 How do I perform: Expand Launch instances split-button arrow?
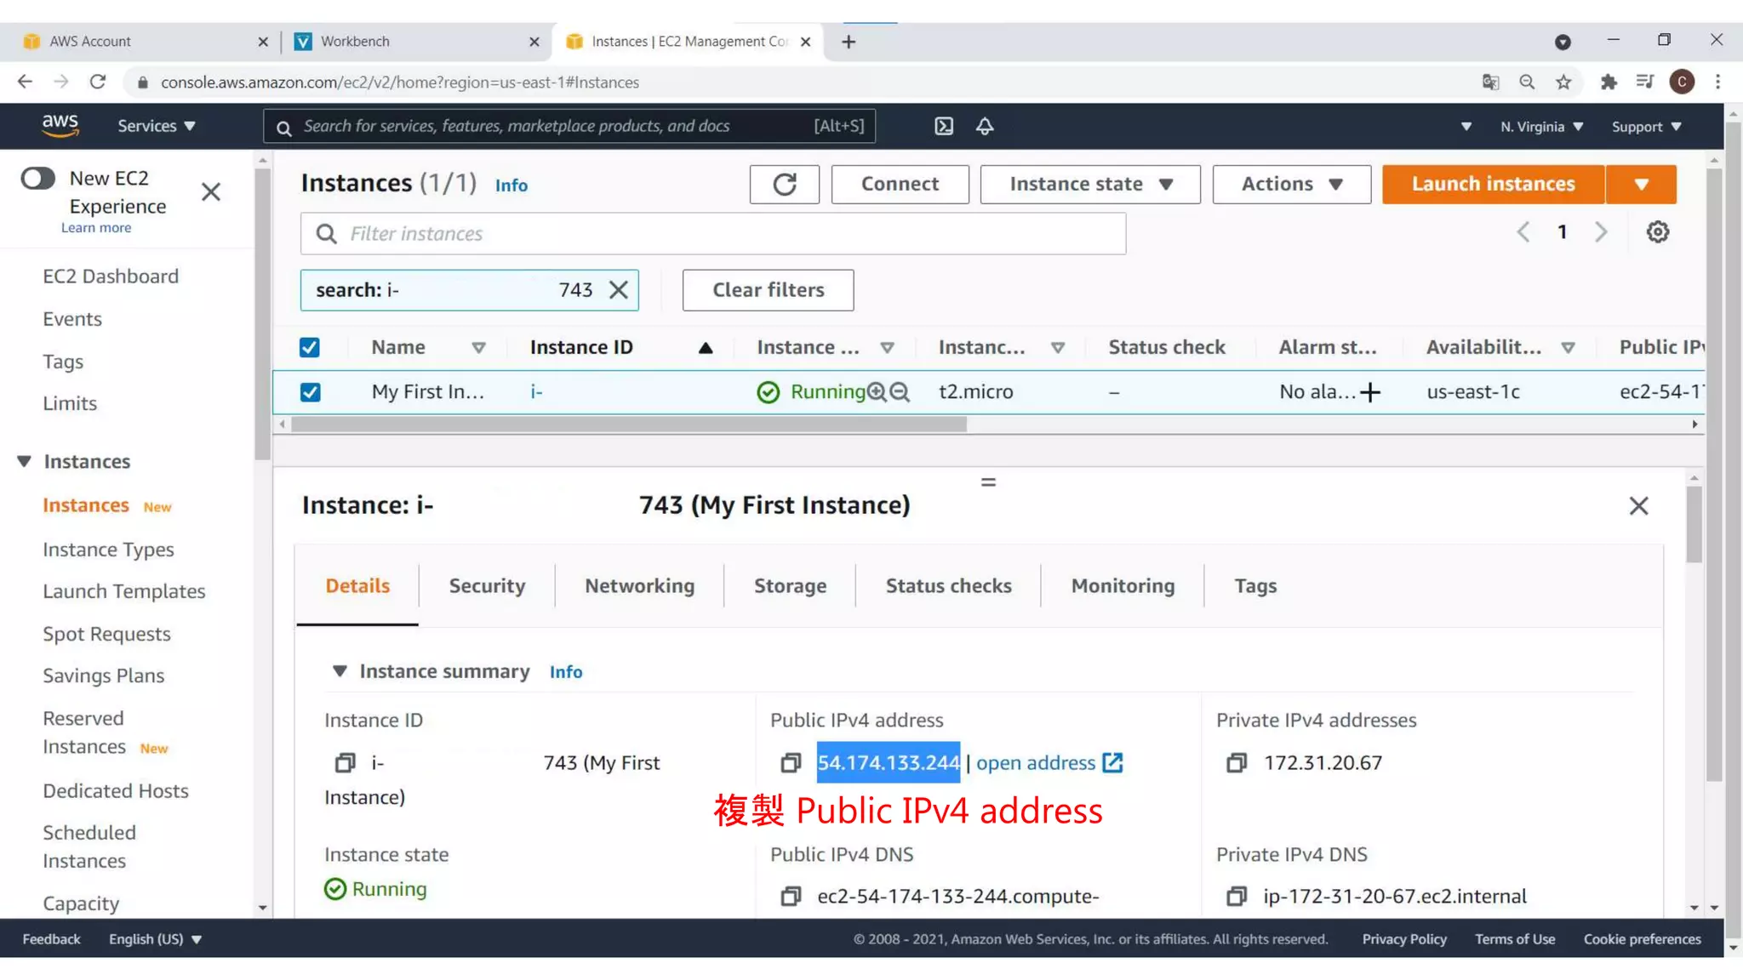point(1642,184)
